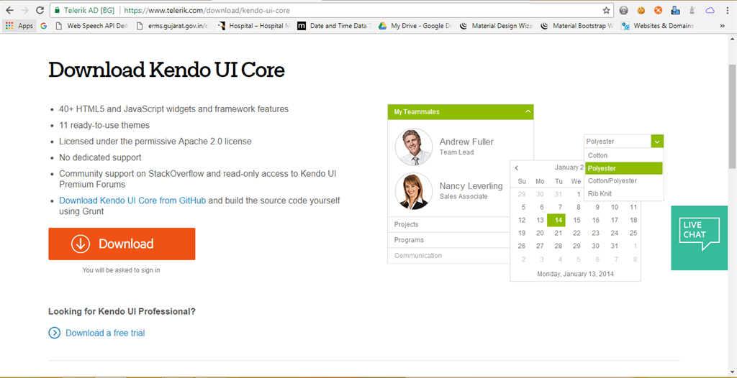The height and width of the screenshot is (378, 737).
Task: Open the Hospital bookmark
Action: [254, 26]
